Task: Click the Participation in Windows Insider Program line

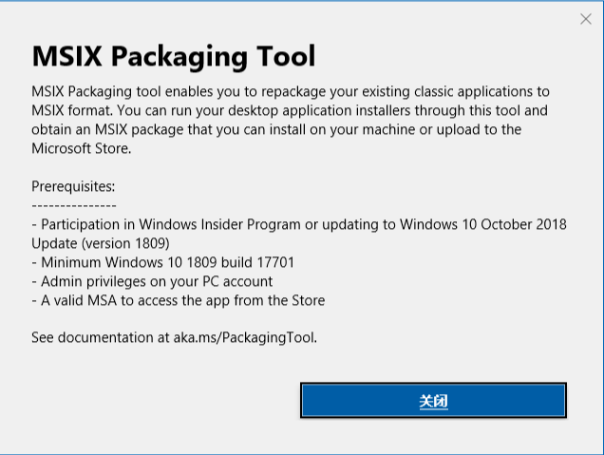Action: point(299,224)
